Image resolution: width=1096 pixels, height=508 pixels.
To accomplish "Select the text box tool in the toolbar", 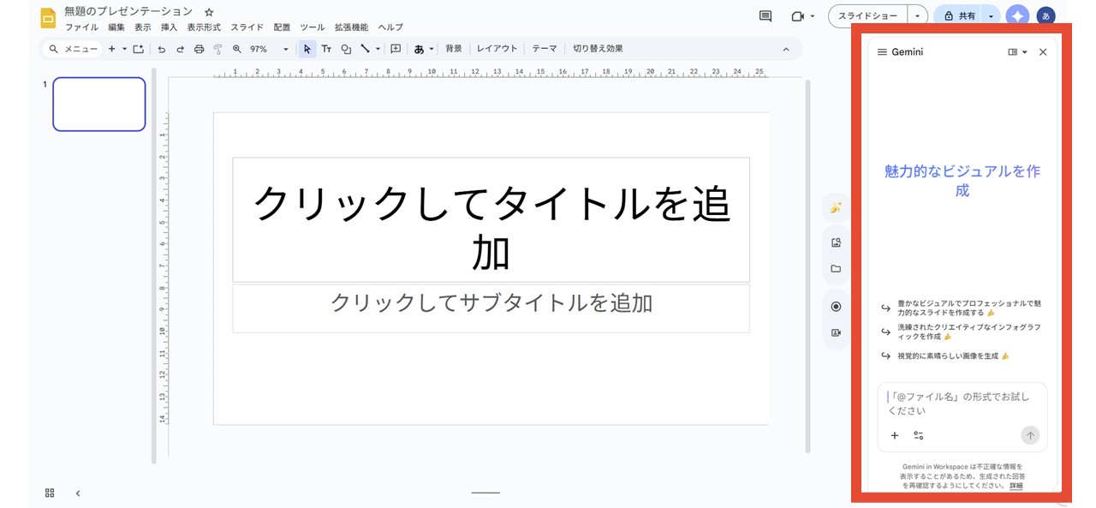I will click(326, 49).
